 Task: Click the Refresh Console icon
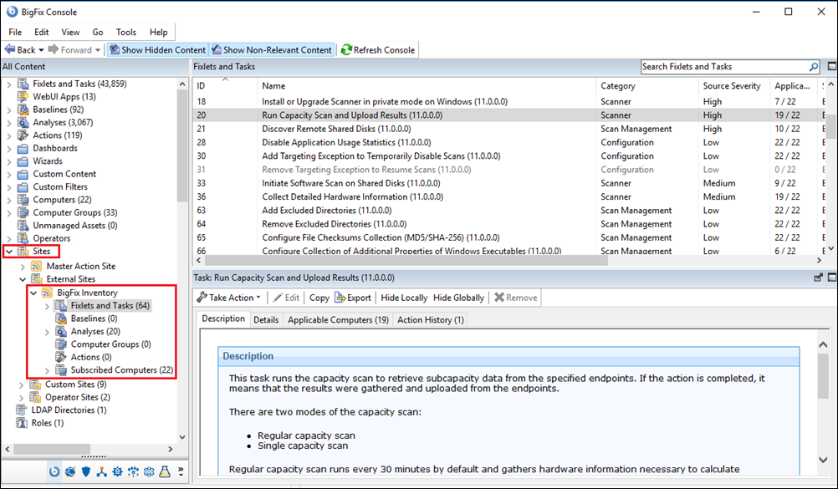pyautogui.click(x=346, y=50)
